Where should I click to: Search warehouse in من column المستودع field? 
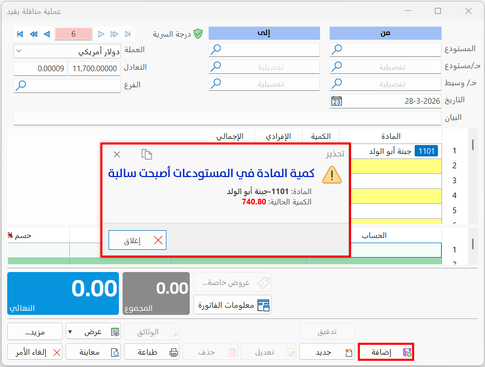[x=337, y=49]
